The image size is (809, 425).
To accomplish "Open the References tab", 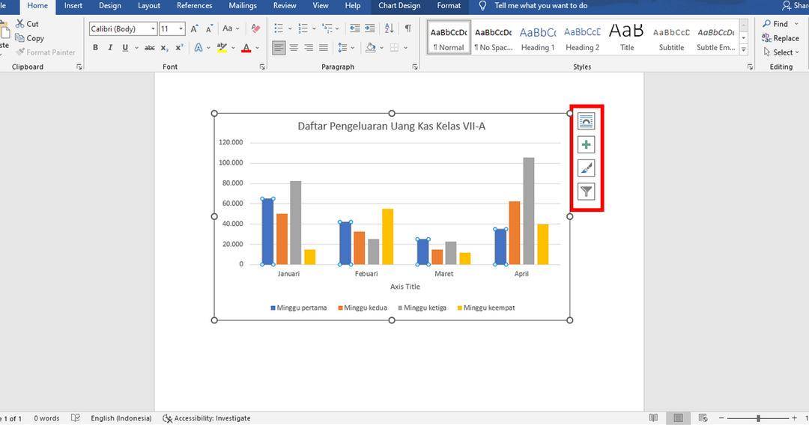I will pos(195,6).
